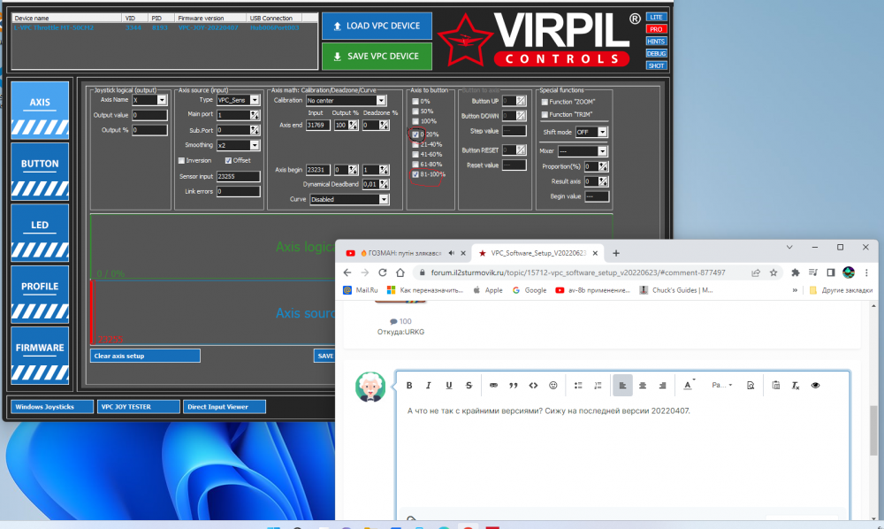Switch to the LED section
This screenshot has height=529, width=884.
pyautogui.click(x=40, y=233)
